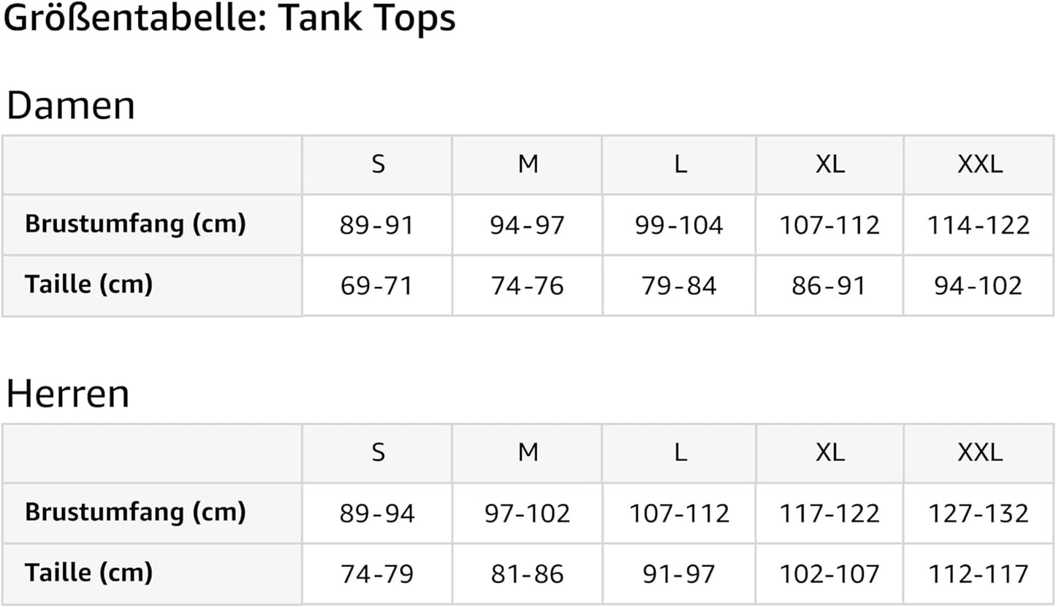Select Herren waist value 102-107
The height and width of the screenshot is (607, 1056).
point(829,574)
